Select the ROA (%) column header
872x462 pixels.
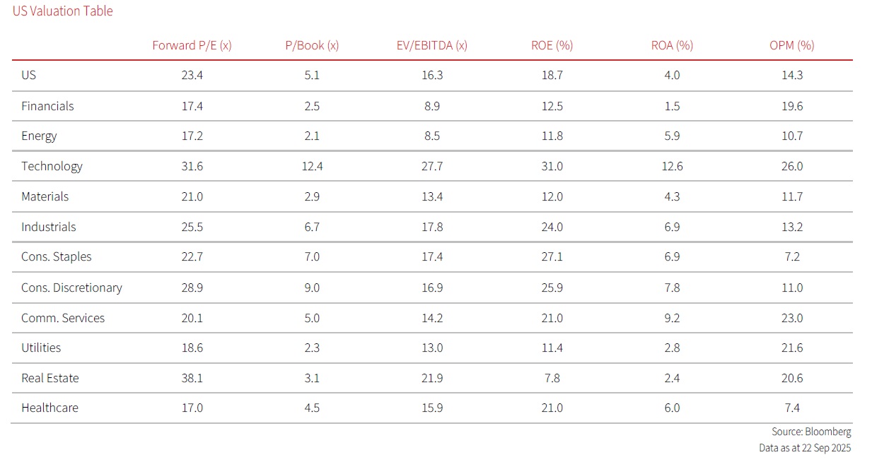[x=672, y=45]
